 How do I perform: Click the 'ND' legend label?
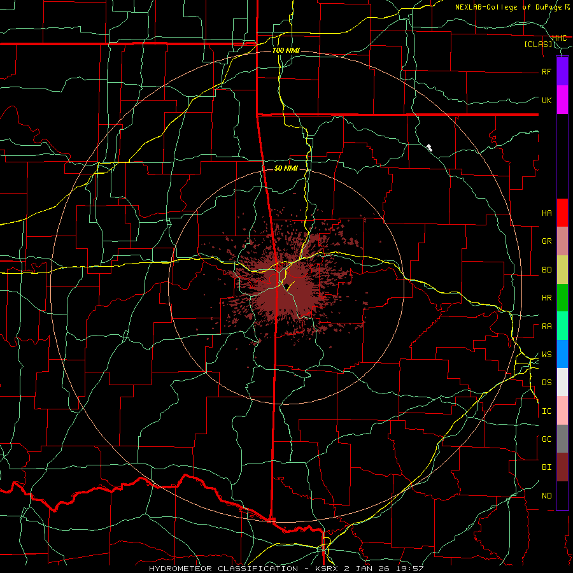(x=546, y=496)
